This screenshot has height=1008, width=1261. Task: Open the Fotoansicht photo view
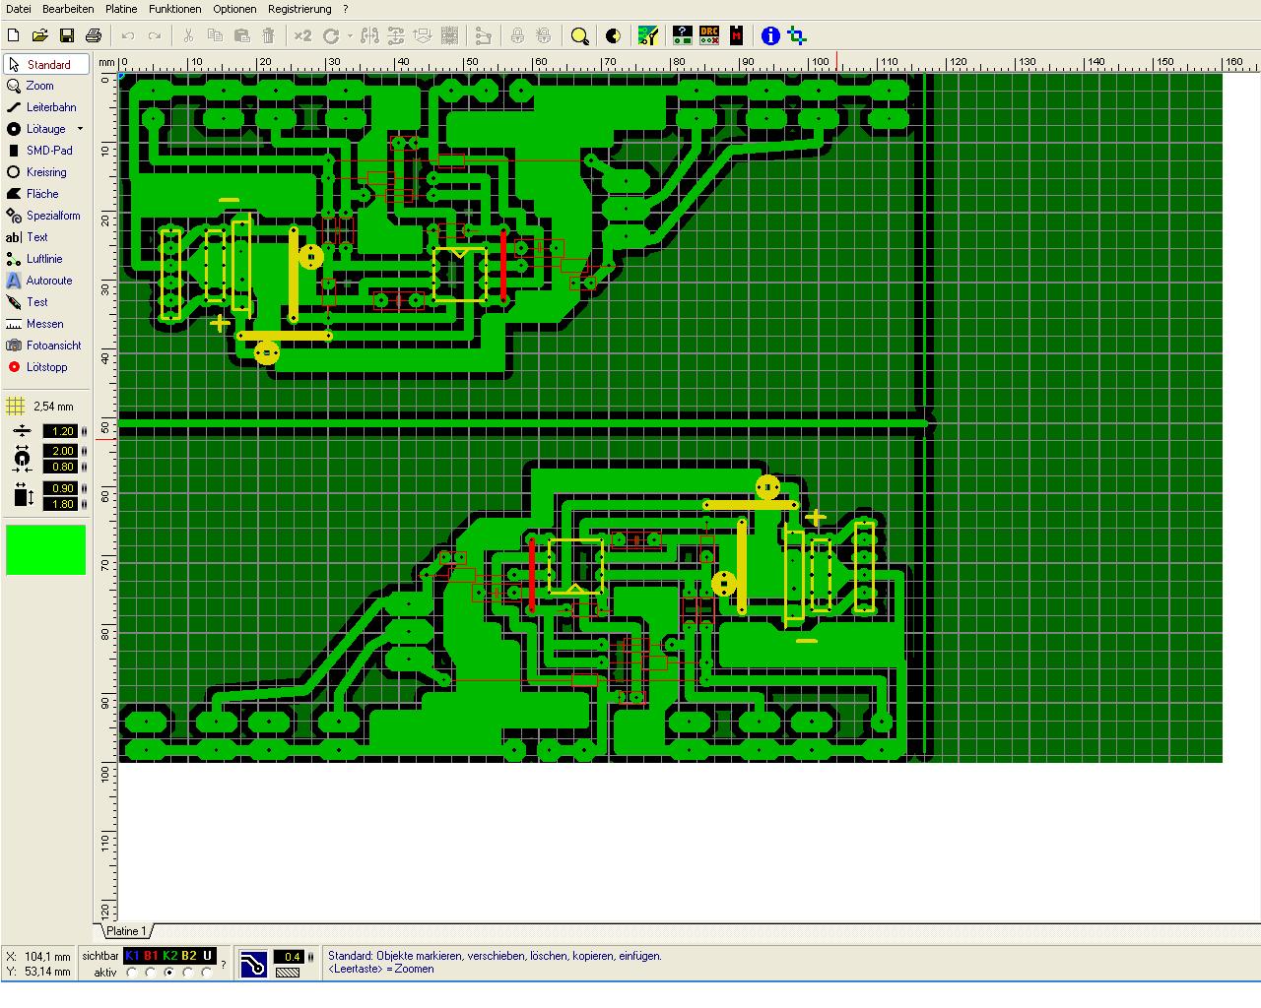click(x=46, y=346)
